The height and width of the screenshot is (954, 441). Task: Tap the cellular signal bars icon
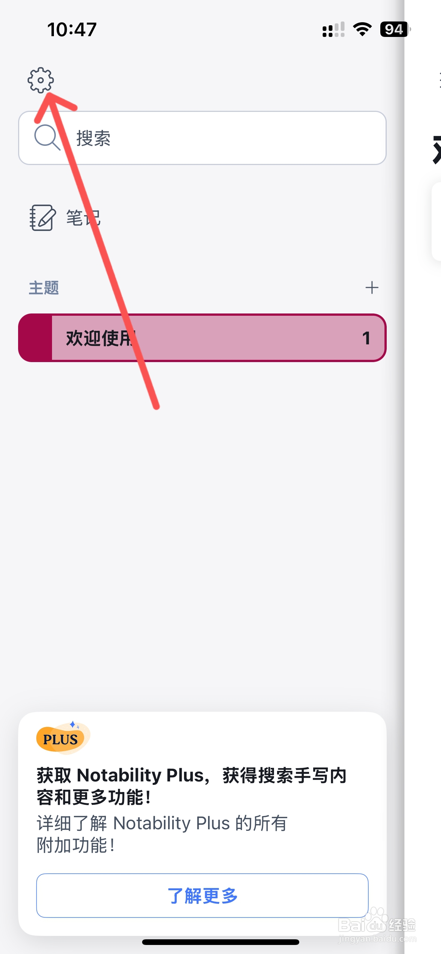[x=334, y=29]
